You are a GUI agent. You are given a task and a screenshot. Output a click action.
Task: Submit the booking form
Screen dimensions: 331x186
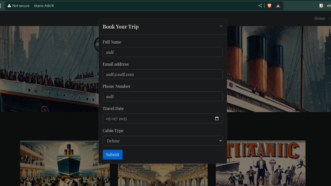tap(113, 155)
